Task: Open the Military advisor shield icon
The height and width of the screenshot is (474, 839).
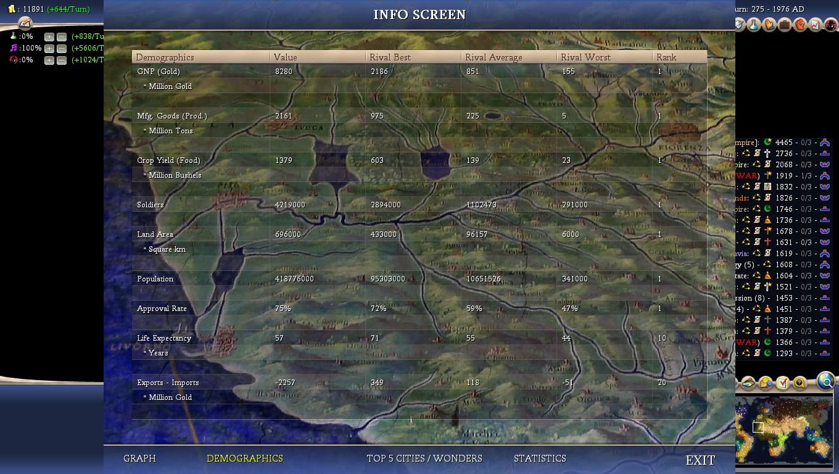Action: 740,25
